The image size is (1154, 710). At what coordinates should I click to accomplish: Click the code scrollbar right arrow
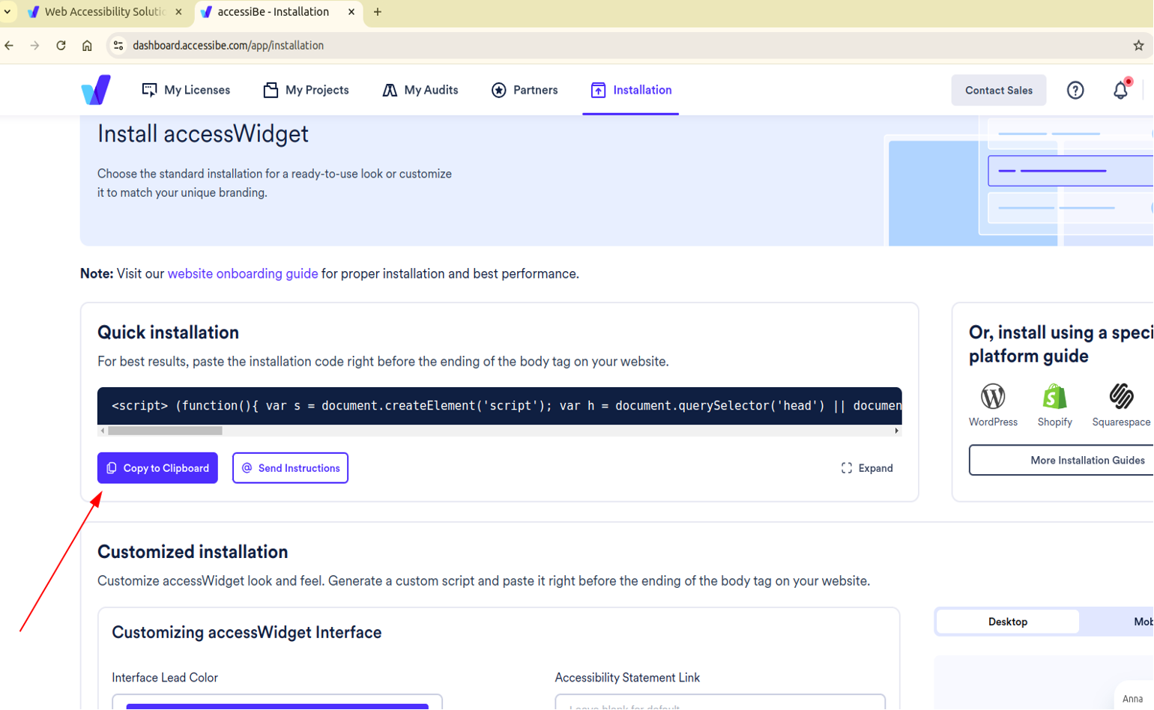pyautogui.click(x=896, y=431)
